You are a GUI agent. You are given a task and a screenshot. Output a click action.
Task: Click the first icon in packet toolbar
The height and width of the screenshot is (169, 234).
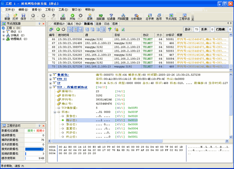tap(51, 29)
